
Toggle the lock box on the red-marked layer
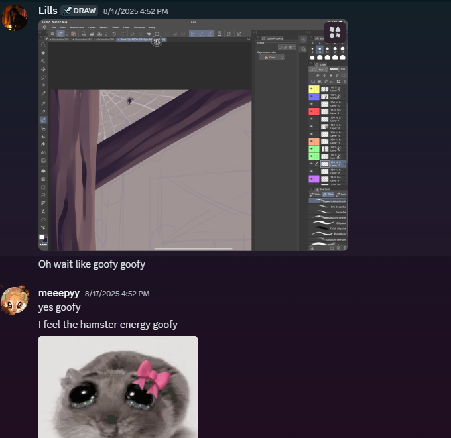(316, 111)
